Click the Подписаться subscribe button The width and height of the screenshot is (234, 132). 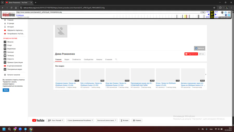click(191, 54)
